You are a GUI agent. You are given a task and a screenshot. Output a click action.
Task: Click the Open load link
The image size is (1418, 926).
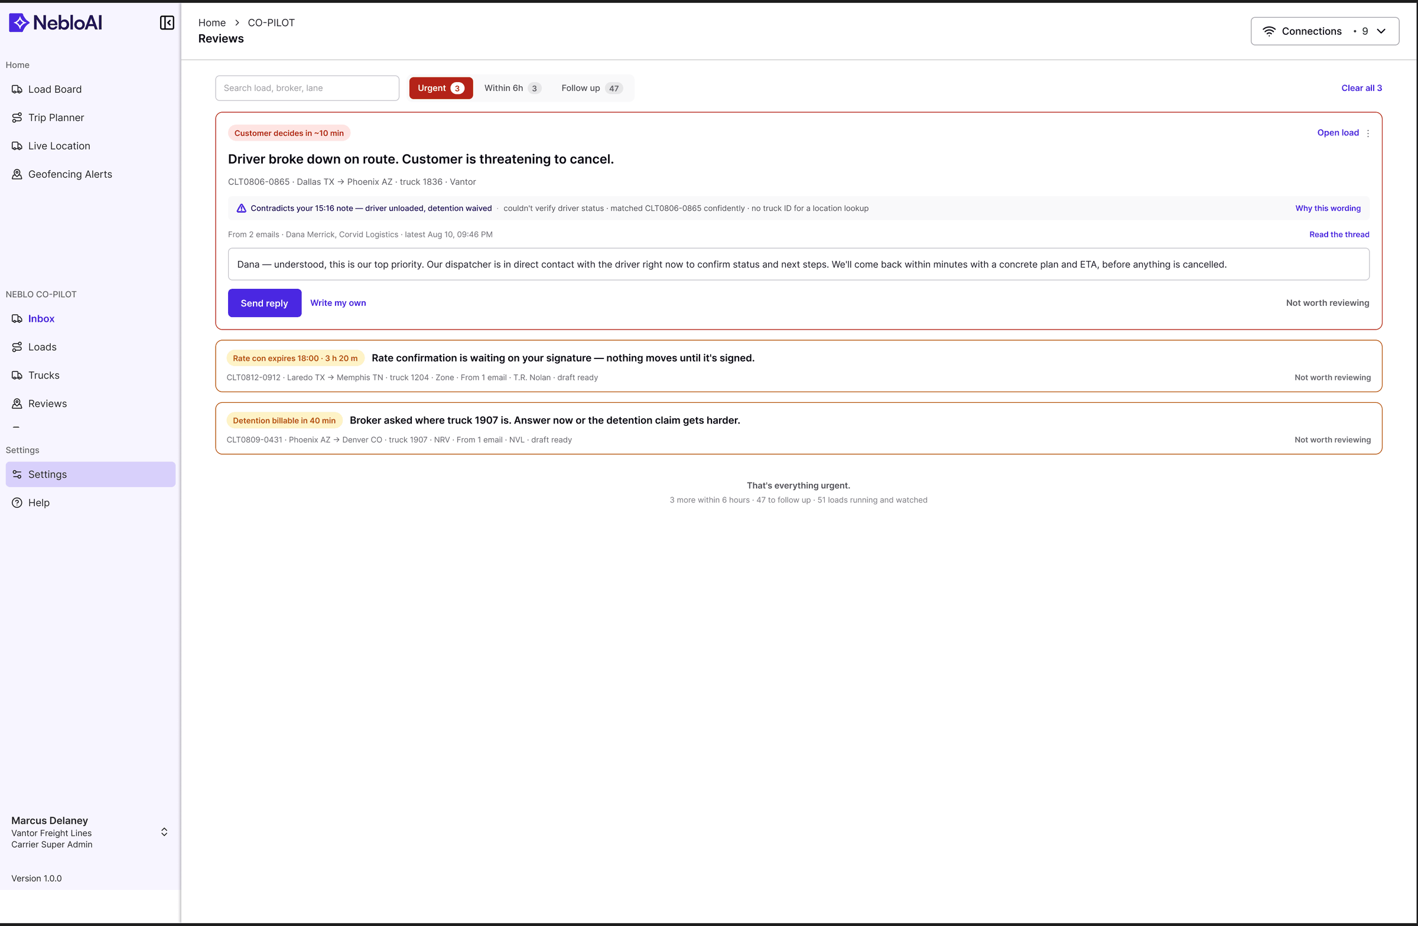[1338, 133]
